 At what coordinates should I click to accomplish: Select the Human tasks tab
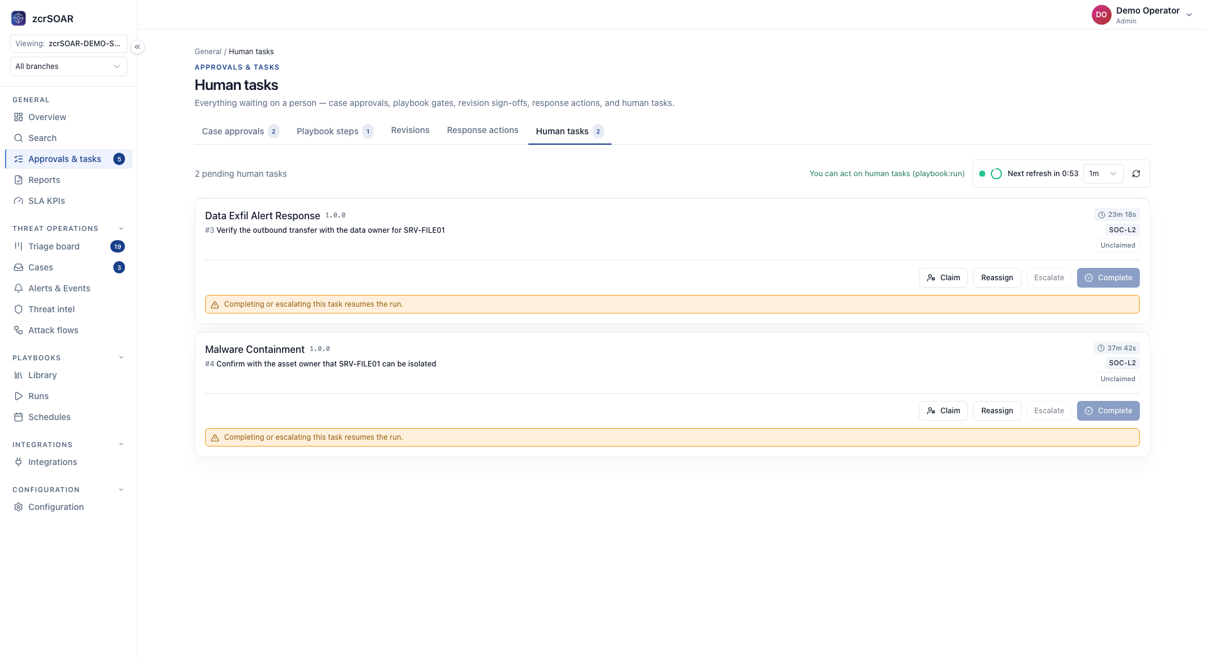pyautogui.click(x=570, y=131)
